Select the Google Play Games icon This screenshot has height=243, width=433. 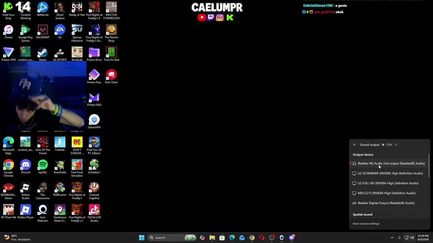coord(26,33)
